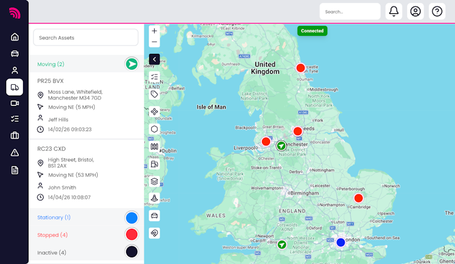Open the map checklist tool
This screenshot has width=455, height=264.
click(x=154, y=77)
